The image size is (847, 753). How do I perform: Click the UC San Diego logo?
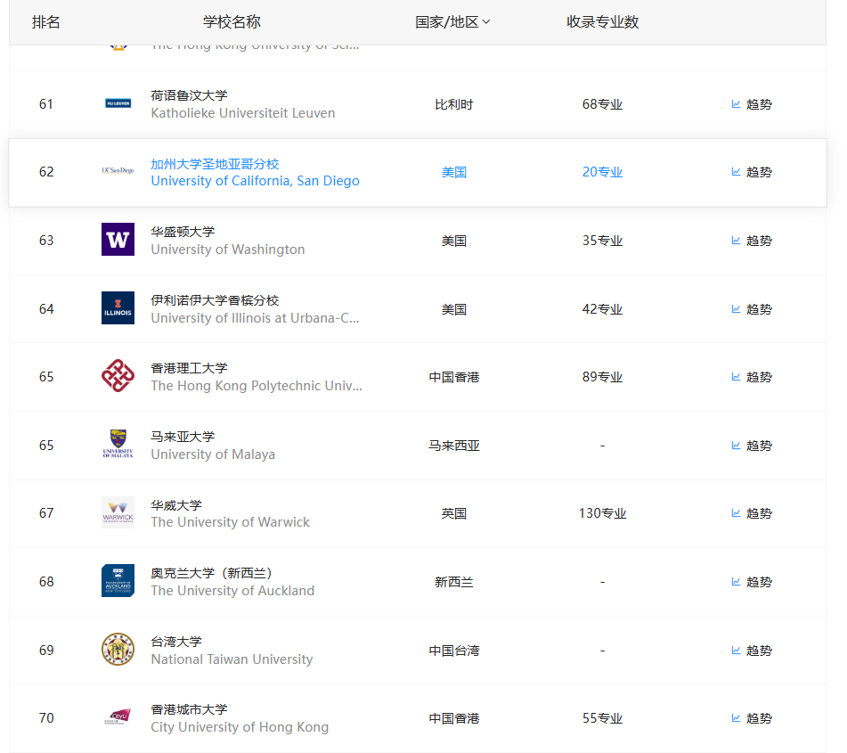[x=118, y=170]
